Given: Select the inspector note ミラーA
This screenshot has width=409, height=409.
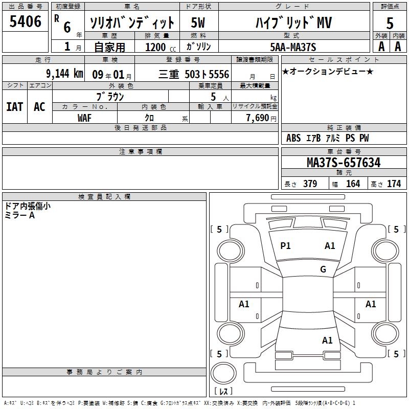Looking at the screenshot, I should (x=19, y=215).
